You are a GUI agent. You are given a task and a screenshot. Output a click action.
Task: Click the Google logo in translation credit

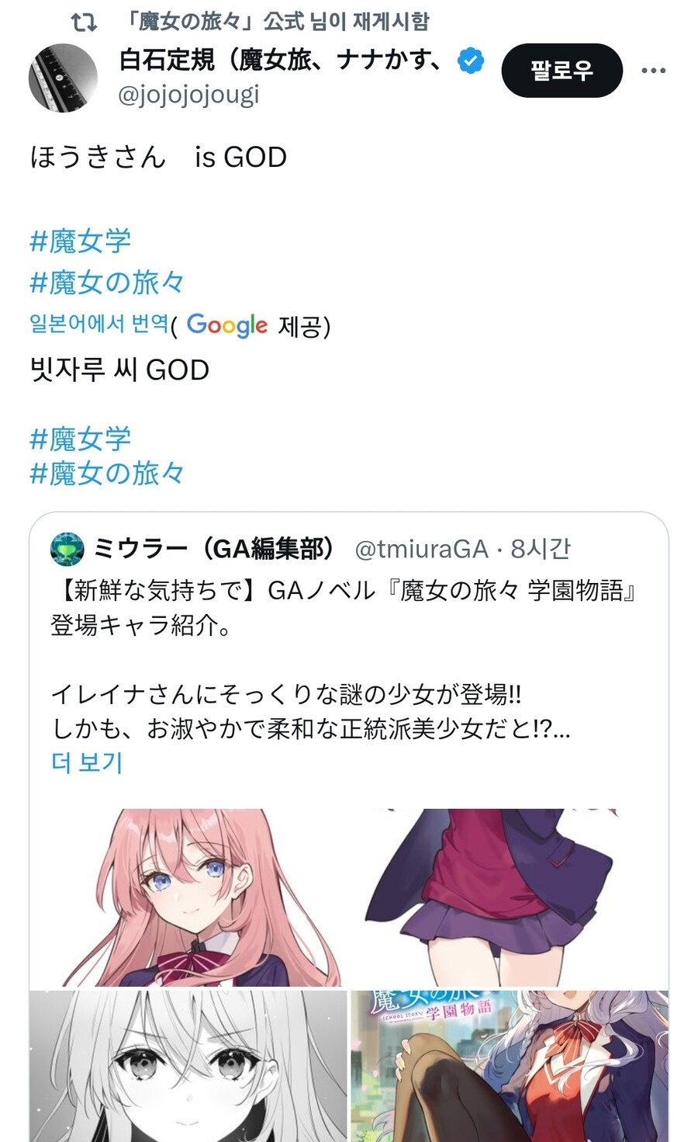(227, 325)
